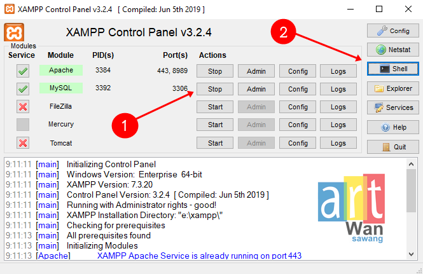Image resolution: width=423 pixels, height=274 pixels.
Task: Toggle the Tomcat service red X box
Action: (23, 142)
